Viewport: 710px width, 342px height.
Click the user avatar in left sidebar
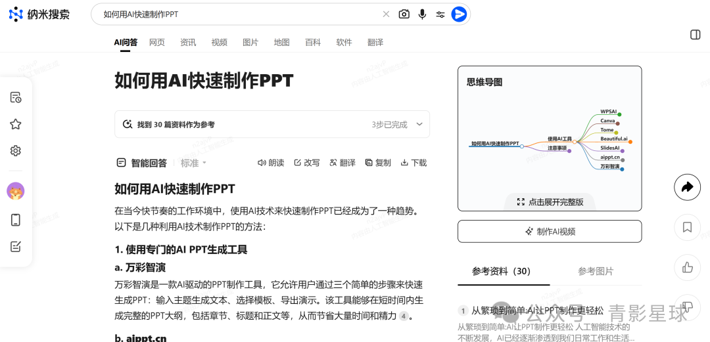tap(15, 192)
